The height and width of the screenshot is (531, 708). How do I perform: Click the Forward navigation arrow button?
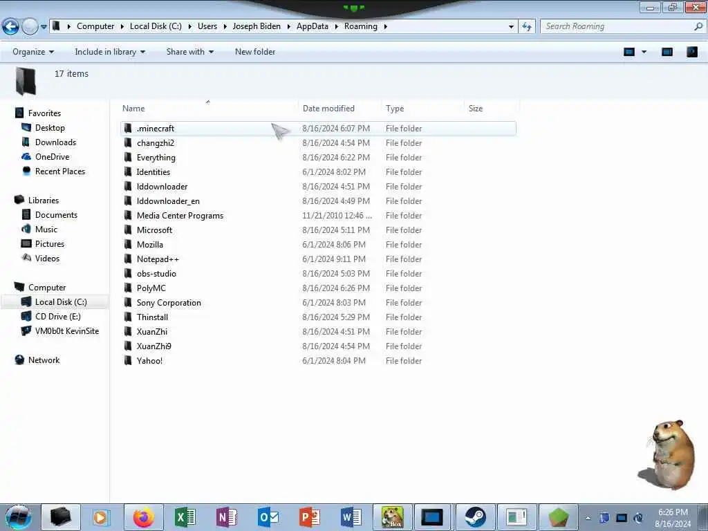tap(30, 27)
